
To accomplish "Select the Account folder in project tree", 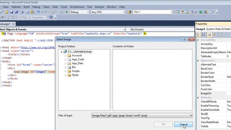I will pos(77,55).
